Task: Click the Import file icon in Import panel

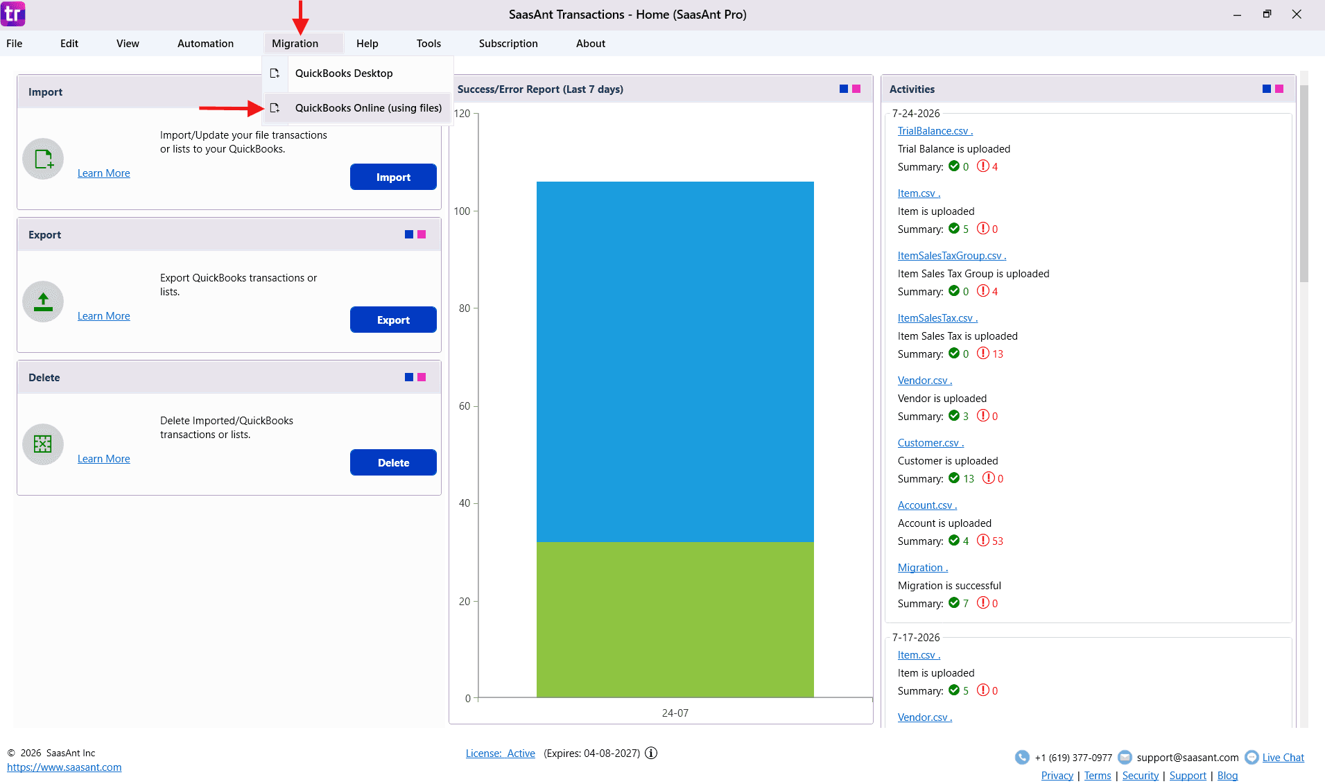Action: point(43,159)
